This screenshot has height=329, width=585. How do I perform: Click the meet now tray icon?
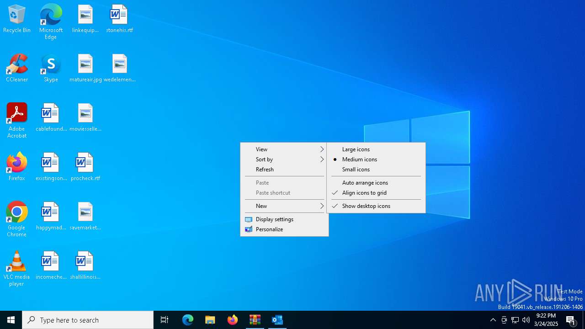504,320
